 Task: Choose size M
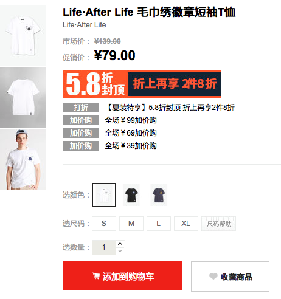(131, 224)
